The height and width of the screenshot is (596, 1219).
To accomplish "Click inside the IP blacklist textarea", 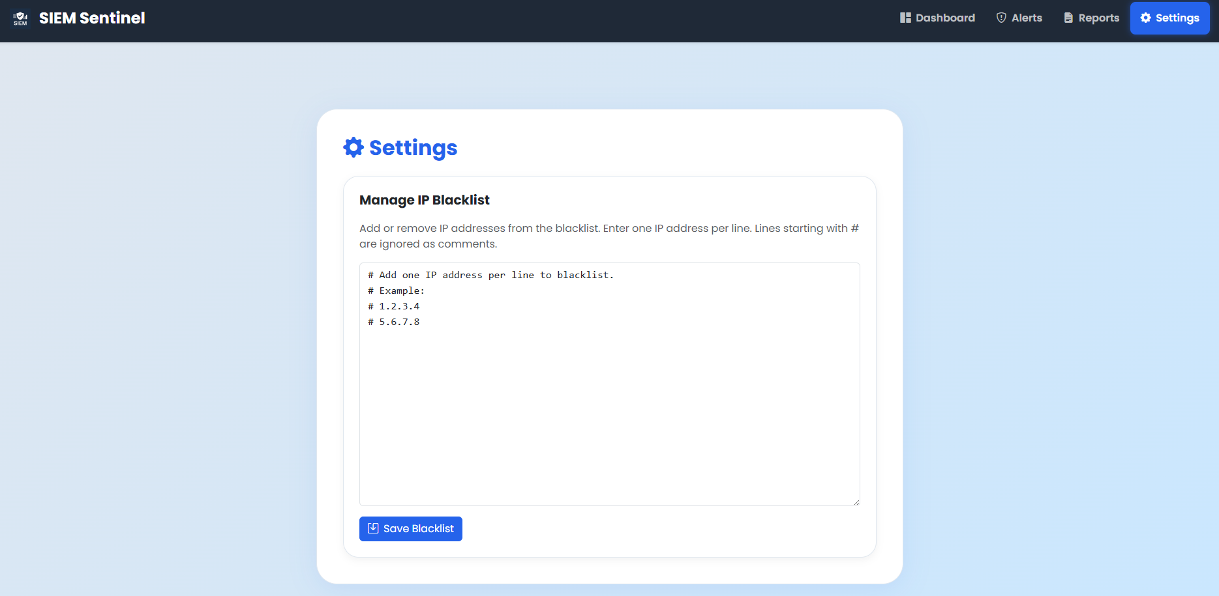I will point(609,410).
